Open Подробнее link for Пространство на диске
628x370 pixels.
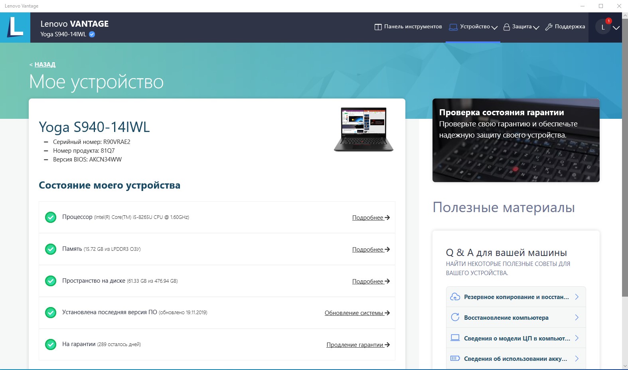[x=371, y=281]
